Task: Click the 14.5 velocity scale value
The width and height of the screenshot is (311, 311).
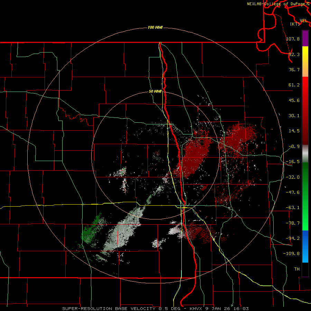Action: pos(294,131)
